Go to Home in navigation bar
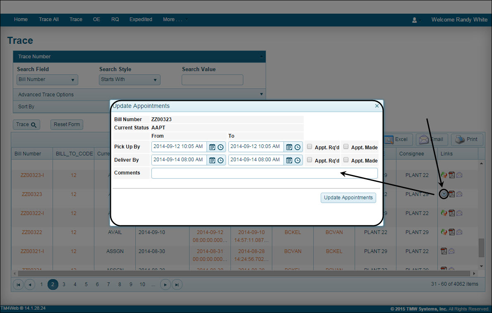This screenshot has height=313, width=492. click(x=21, y=19)
